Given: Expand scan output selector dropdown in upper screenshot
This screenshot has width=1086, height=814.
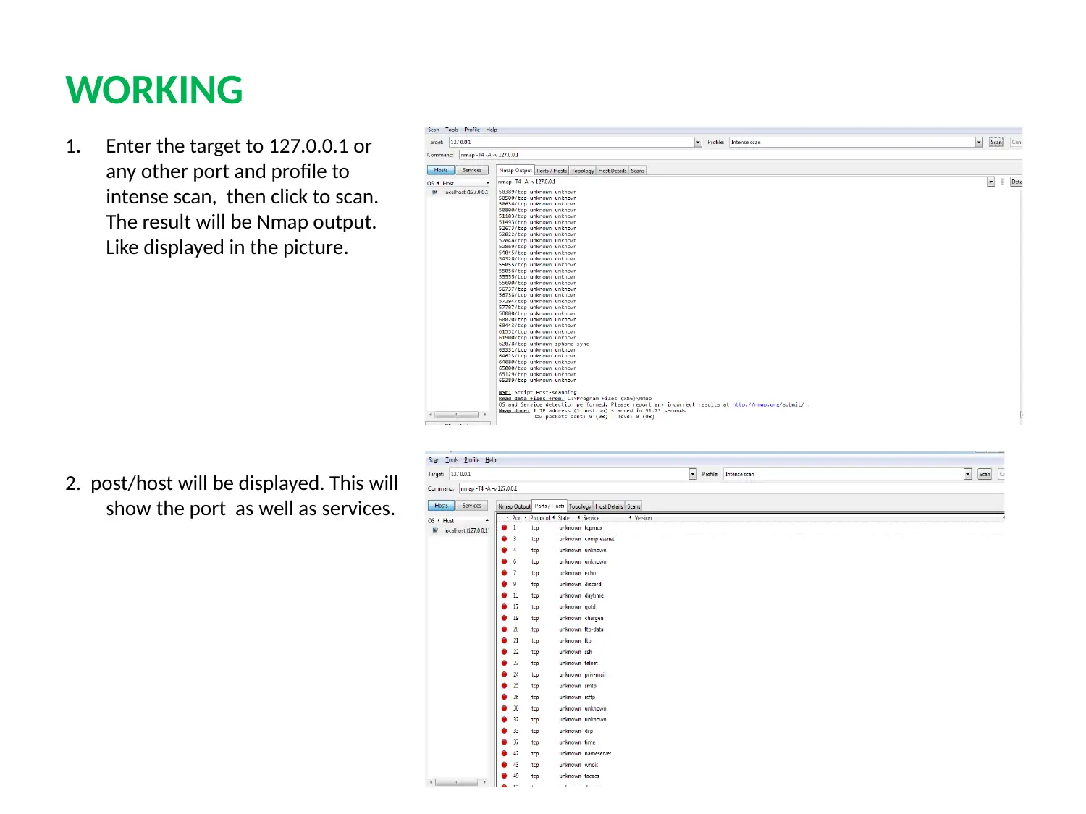Looking at the screenshot, I should pos(990,182).
